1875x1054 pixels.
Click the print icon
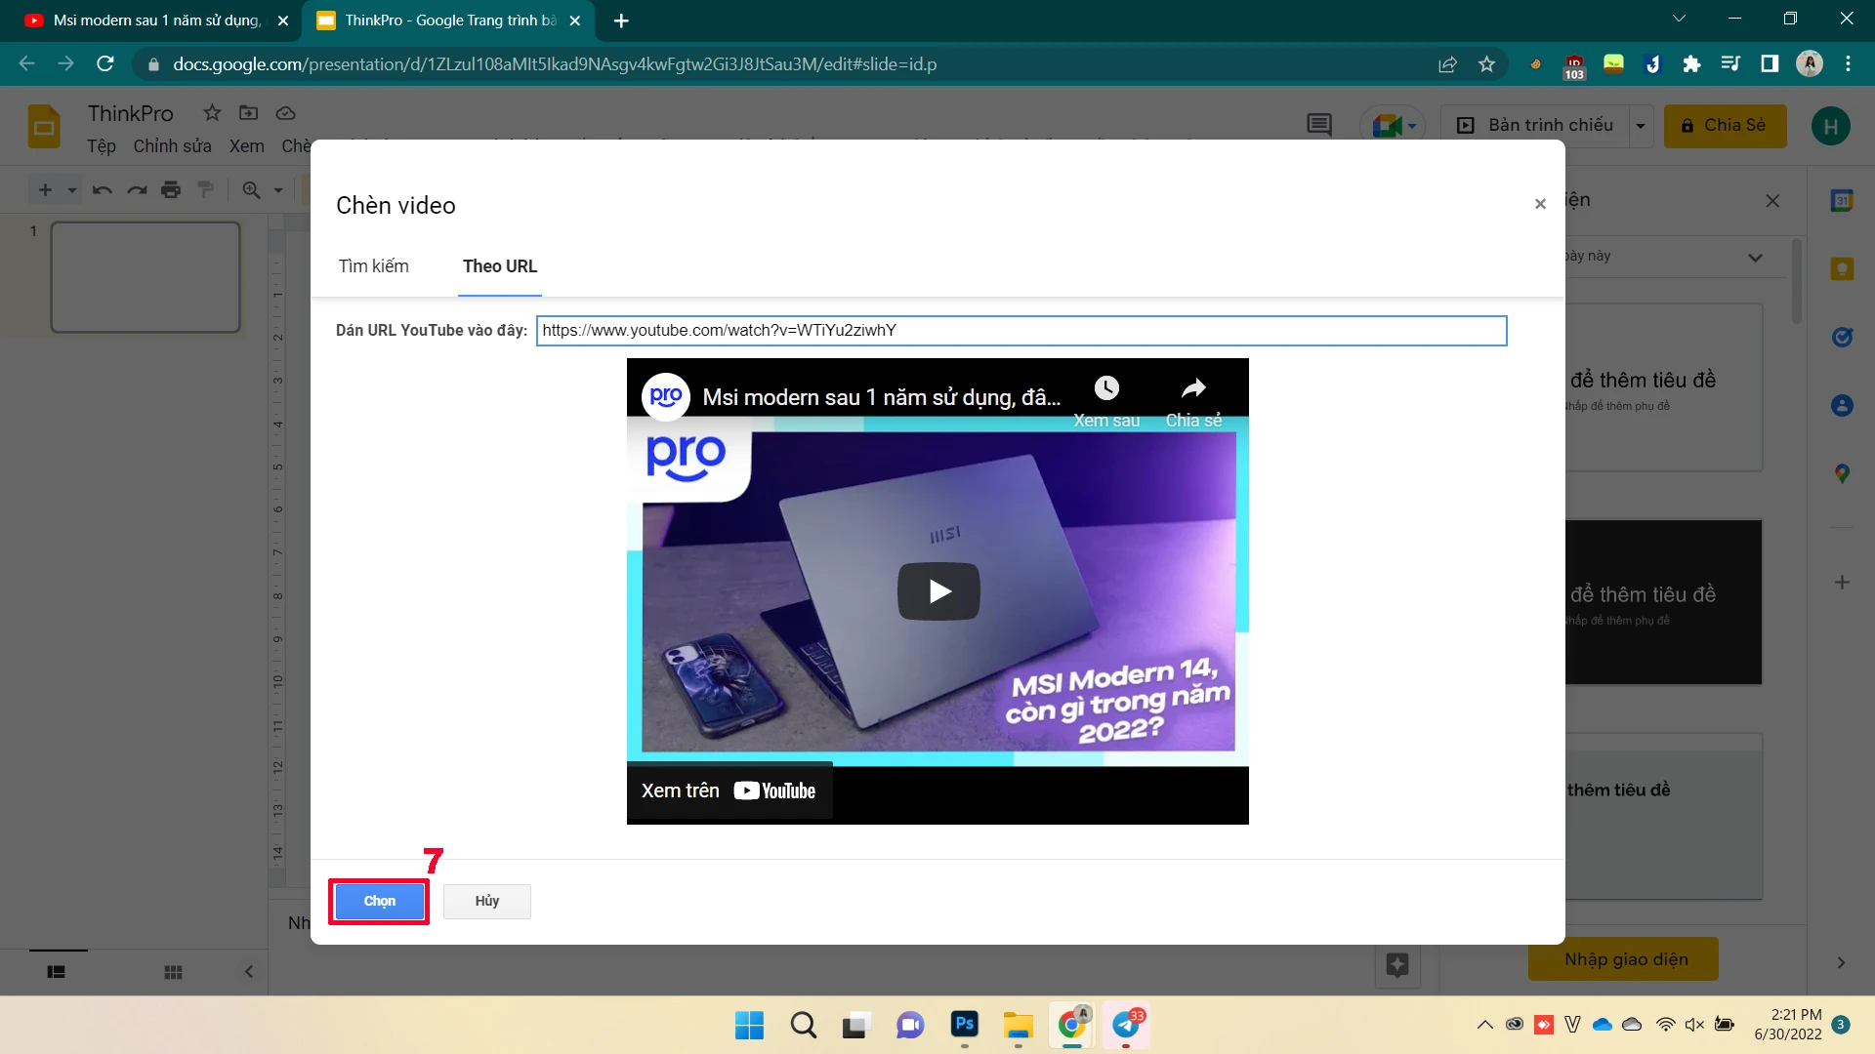click(x=171, y=189)
